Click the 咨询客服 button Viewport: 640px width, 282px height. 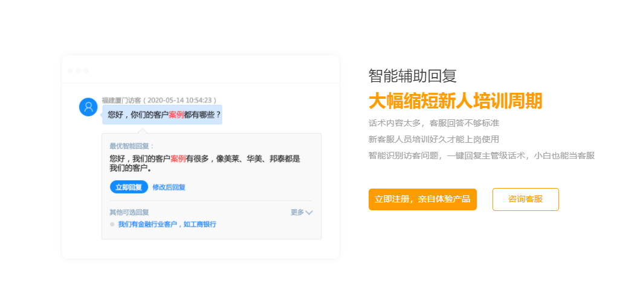coord(525,199)
